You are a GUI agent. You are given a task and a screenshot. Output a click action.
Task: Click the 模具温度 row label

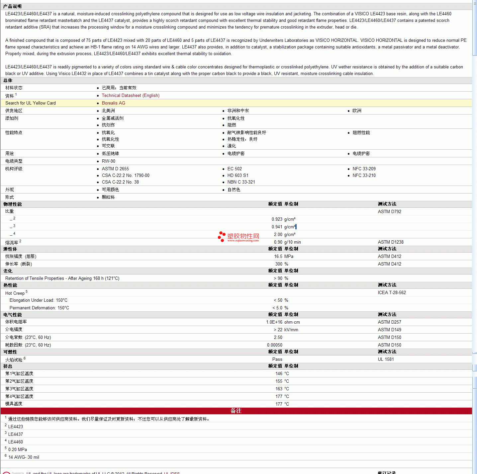[x=14, y=404]
